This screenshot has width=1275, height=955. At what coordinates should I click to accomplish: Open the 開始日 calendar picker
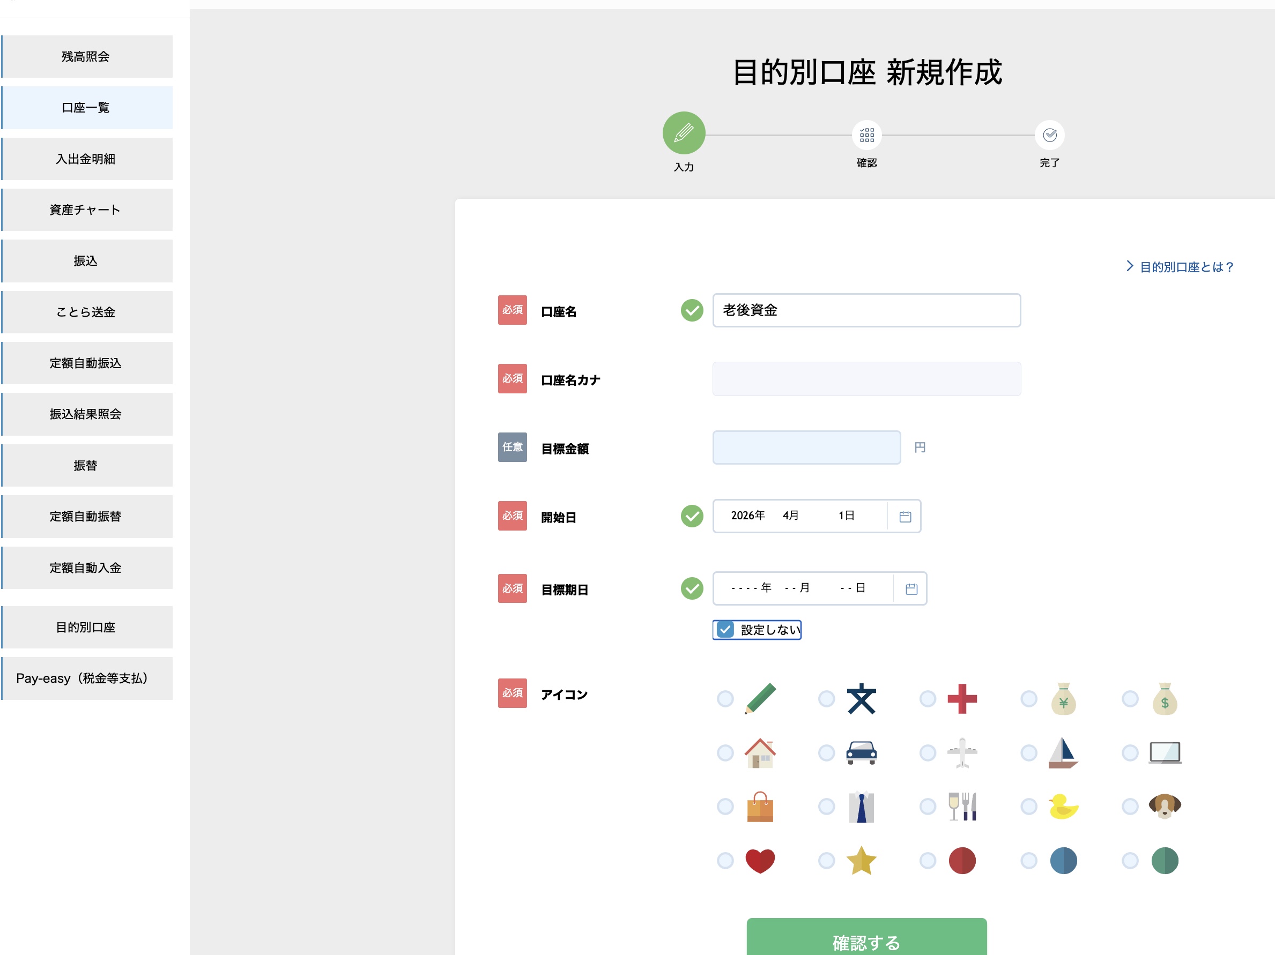[905, 517]
